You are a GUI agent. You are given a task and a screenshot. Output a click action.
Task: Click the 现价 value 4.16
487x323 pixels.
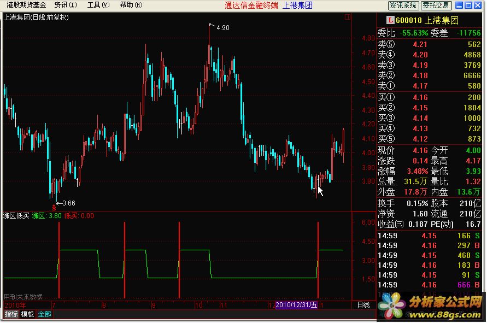tap(420, 150)
